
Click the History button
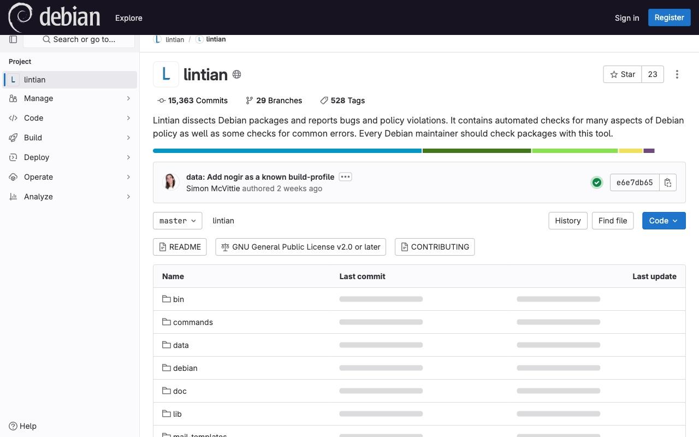tap(568, 221)
